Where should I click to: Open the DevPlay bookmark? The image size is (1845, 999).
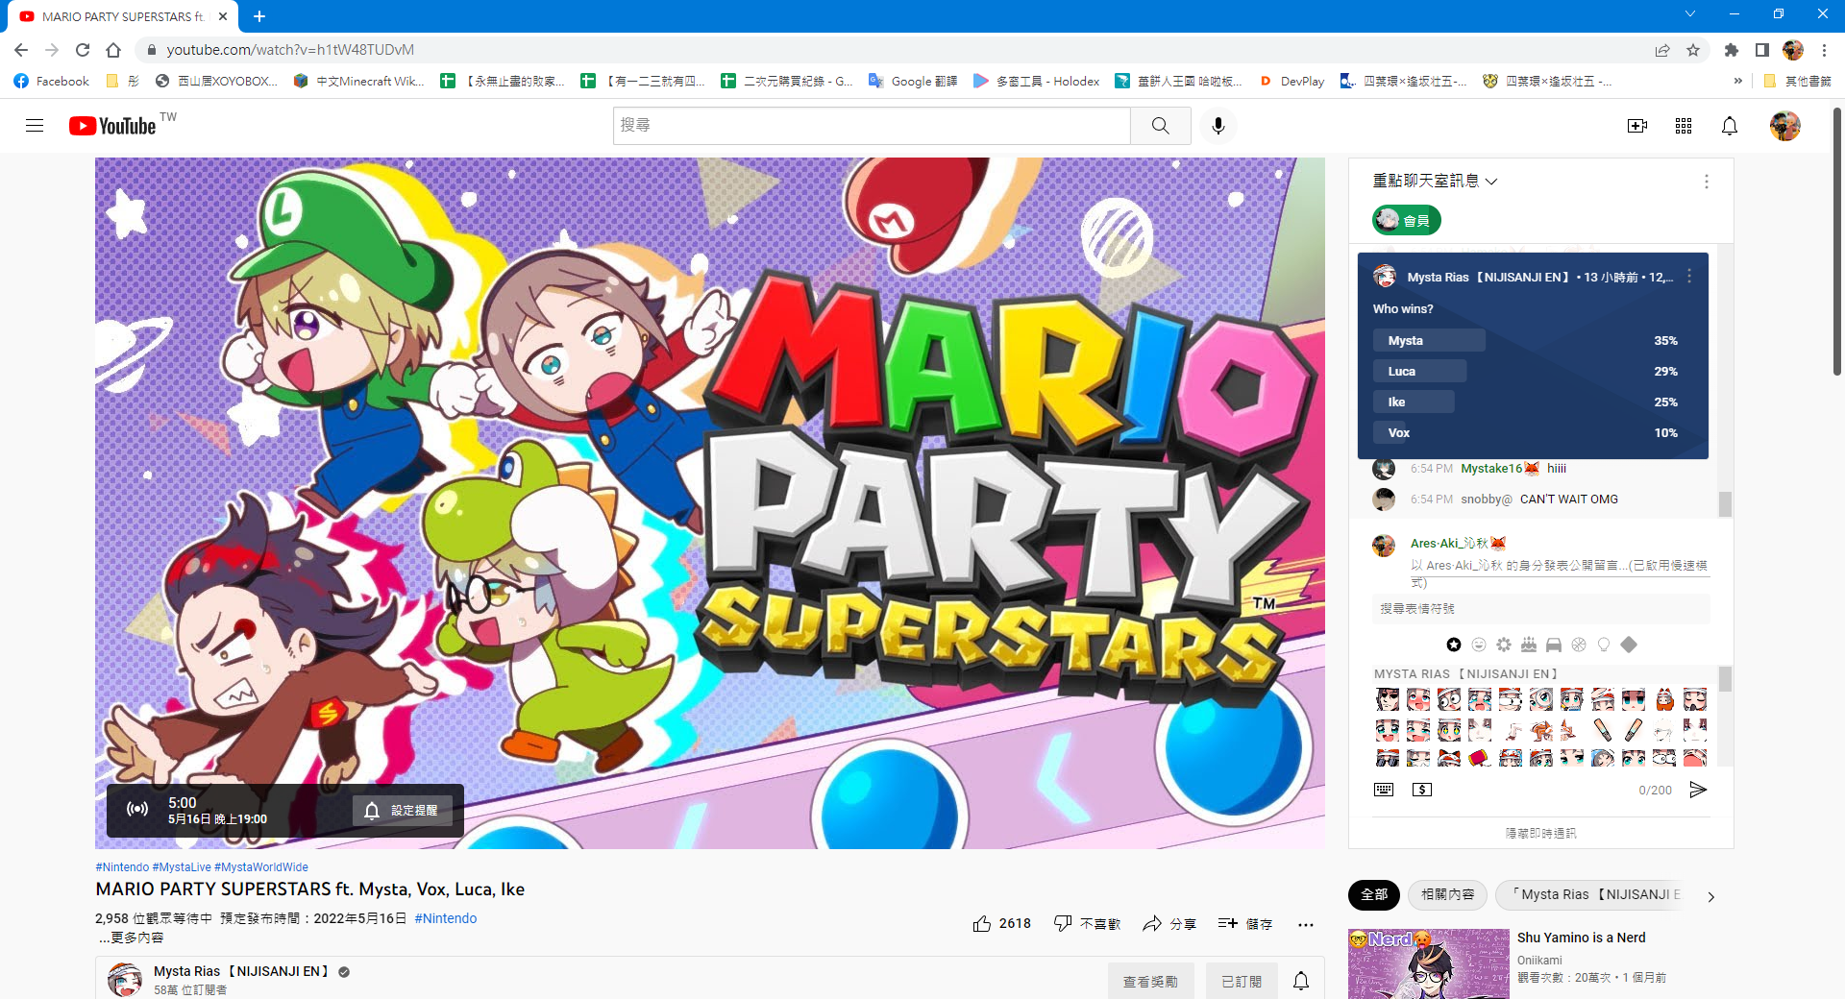click(x=1291, y=81)
